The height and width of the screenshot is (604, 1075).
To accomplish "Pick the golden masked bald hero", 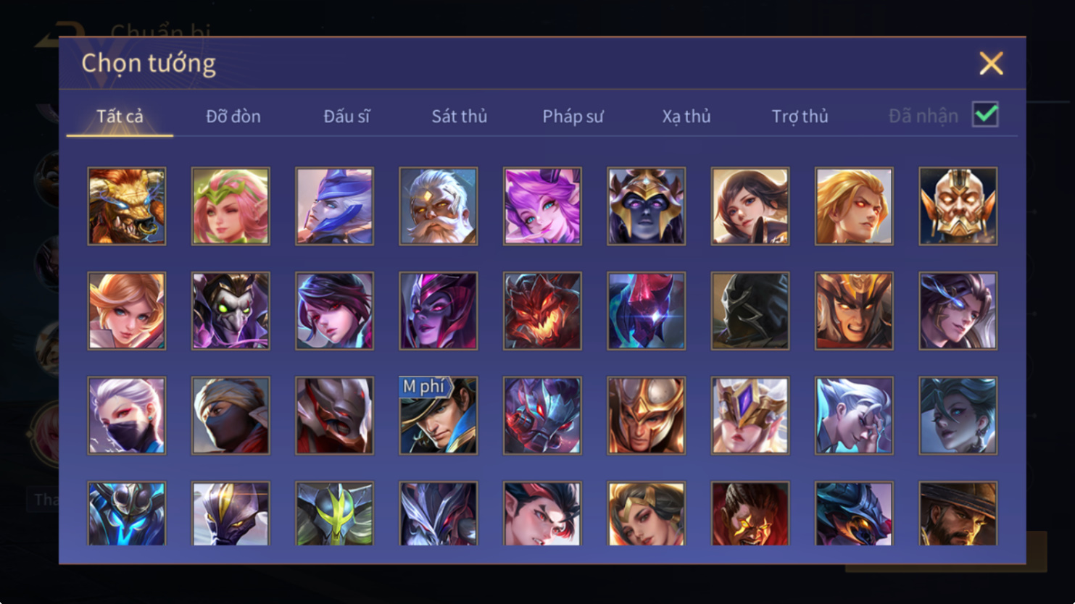I will point(958,206).
